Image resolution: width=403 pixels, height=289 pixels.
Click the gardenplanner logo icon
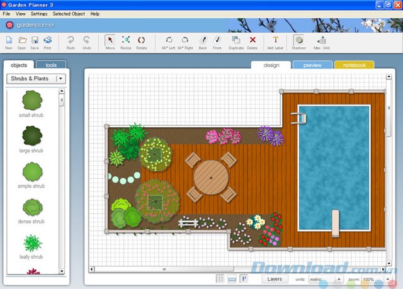9,25
